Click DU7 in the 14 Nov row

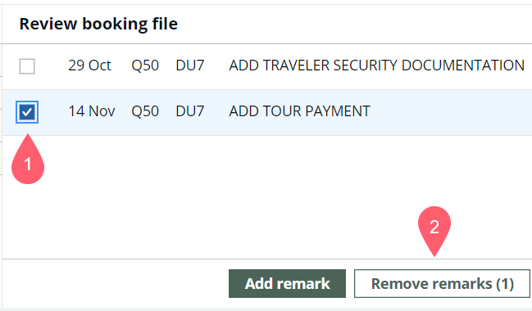coord(190,111)
